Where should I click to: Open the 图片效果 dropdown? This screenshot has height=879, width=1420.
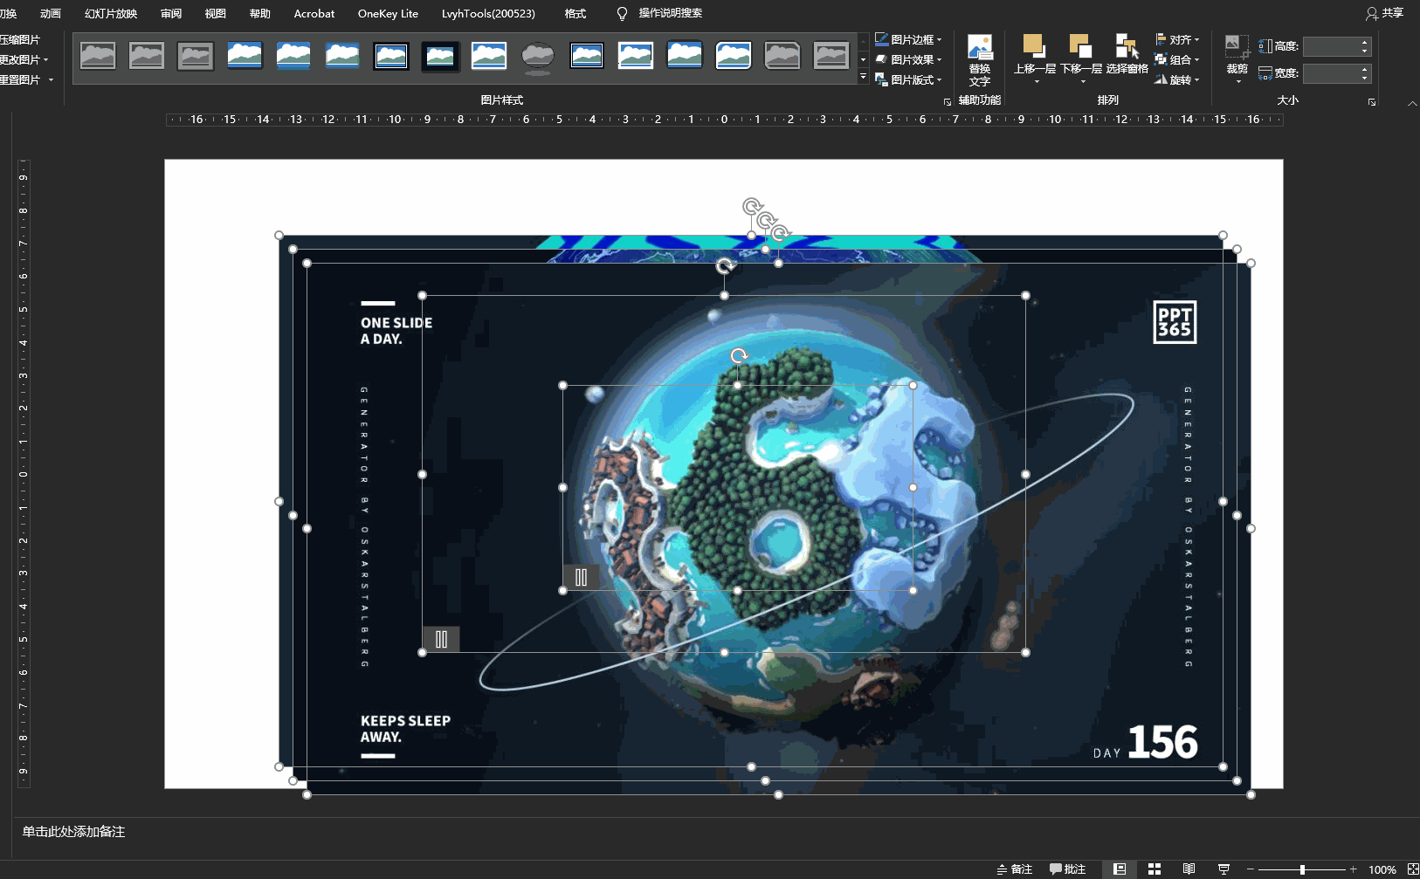(908, 59)
